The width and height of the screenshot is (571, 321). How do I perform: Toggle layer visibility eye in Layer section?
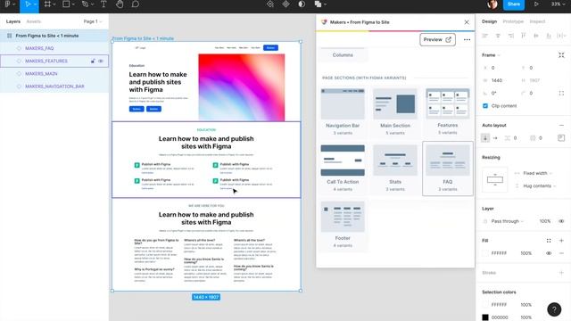pos(561,221)
